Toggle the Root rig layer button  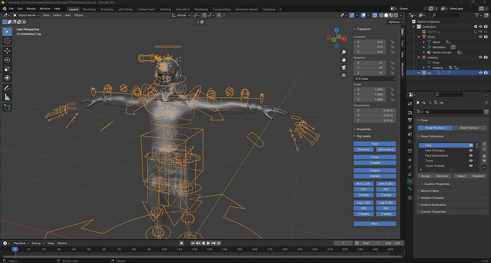pos(375,224)
